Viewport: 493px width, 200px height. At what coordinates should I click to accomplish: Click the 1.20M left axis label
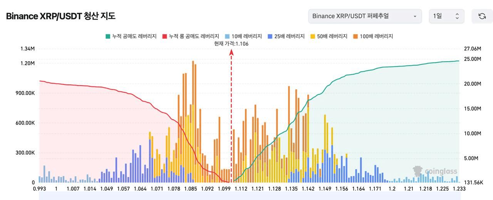point(28,63)
